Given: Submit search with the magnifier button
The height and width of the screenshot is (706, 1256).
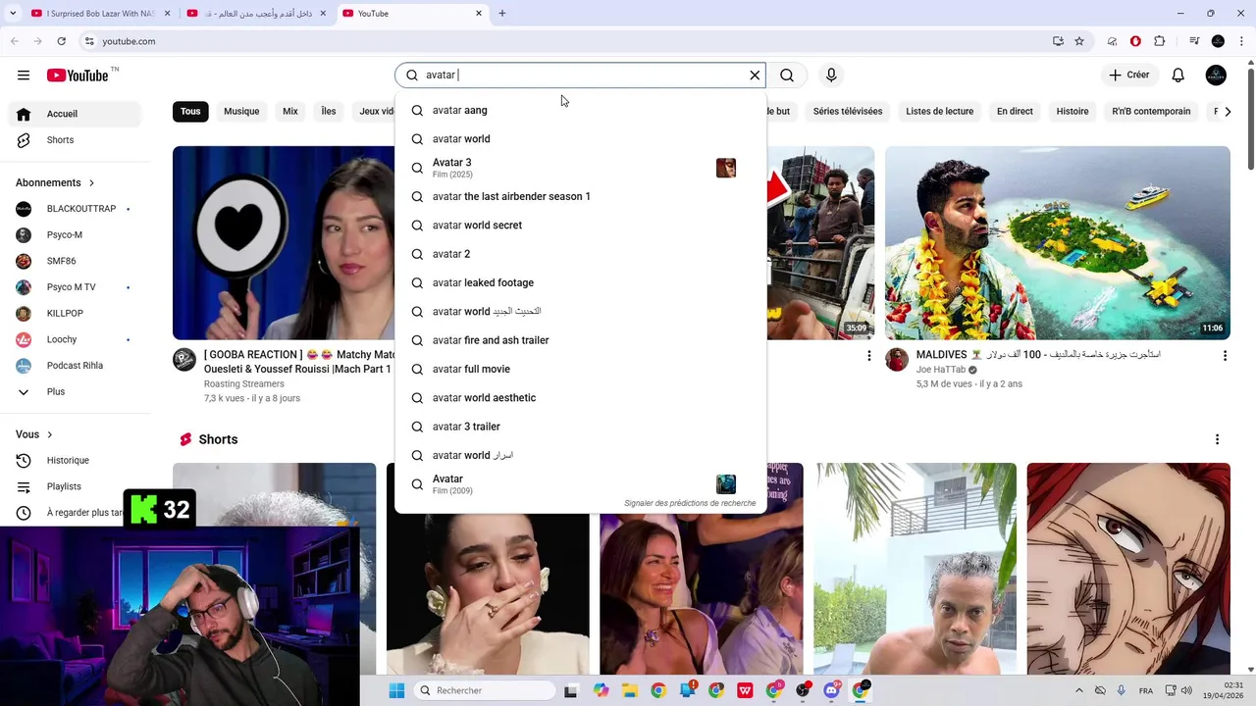Looking at the screenshot, I should click(787, 76).
